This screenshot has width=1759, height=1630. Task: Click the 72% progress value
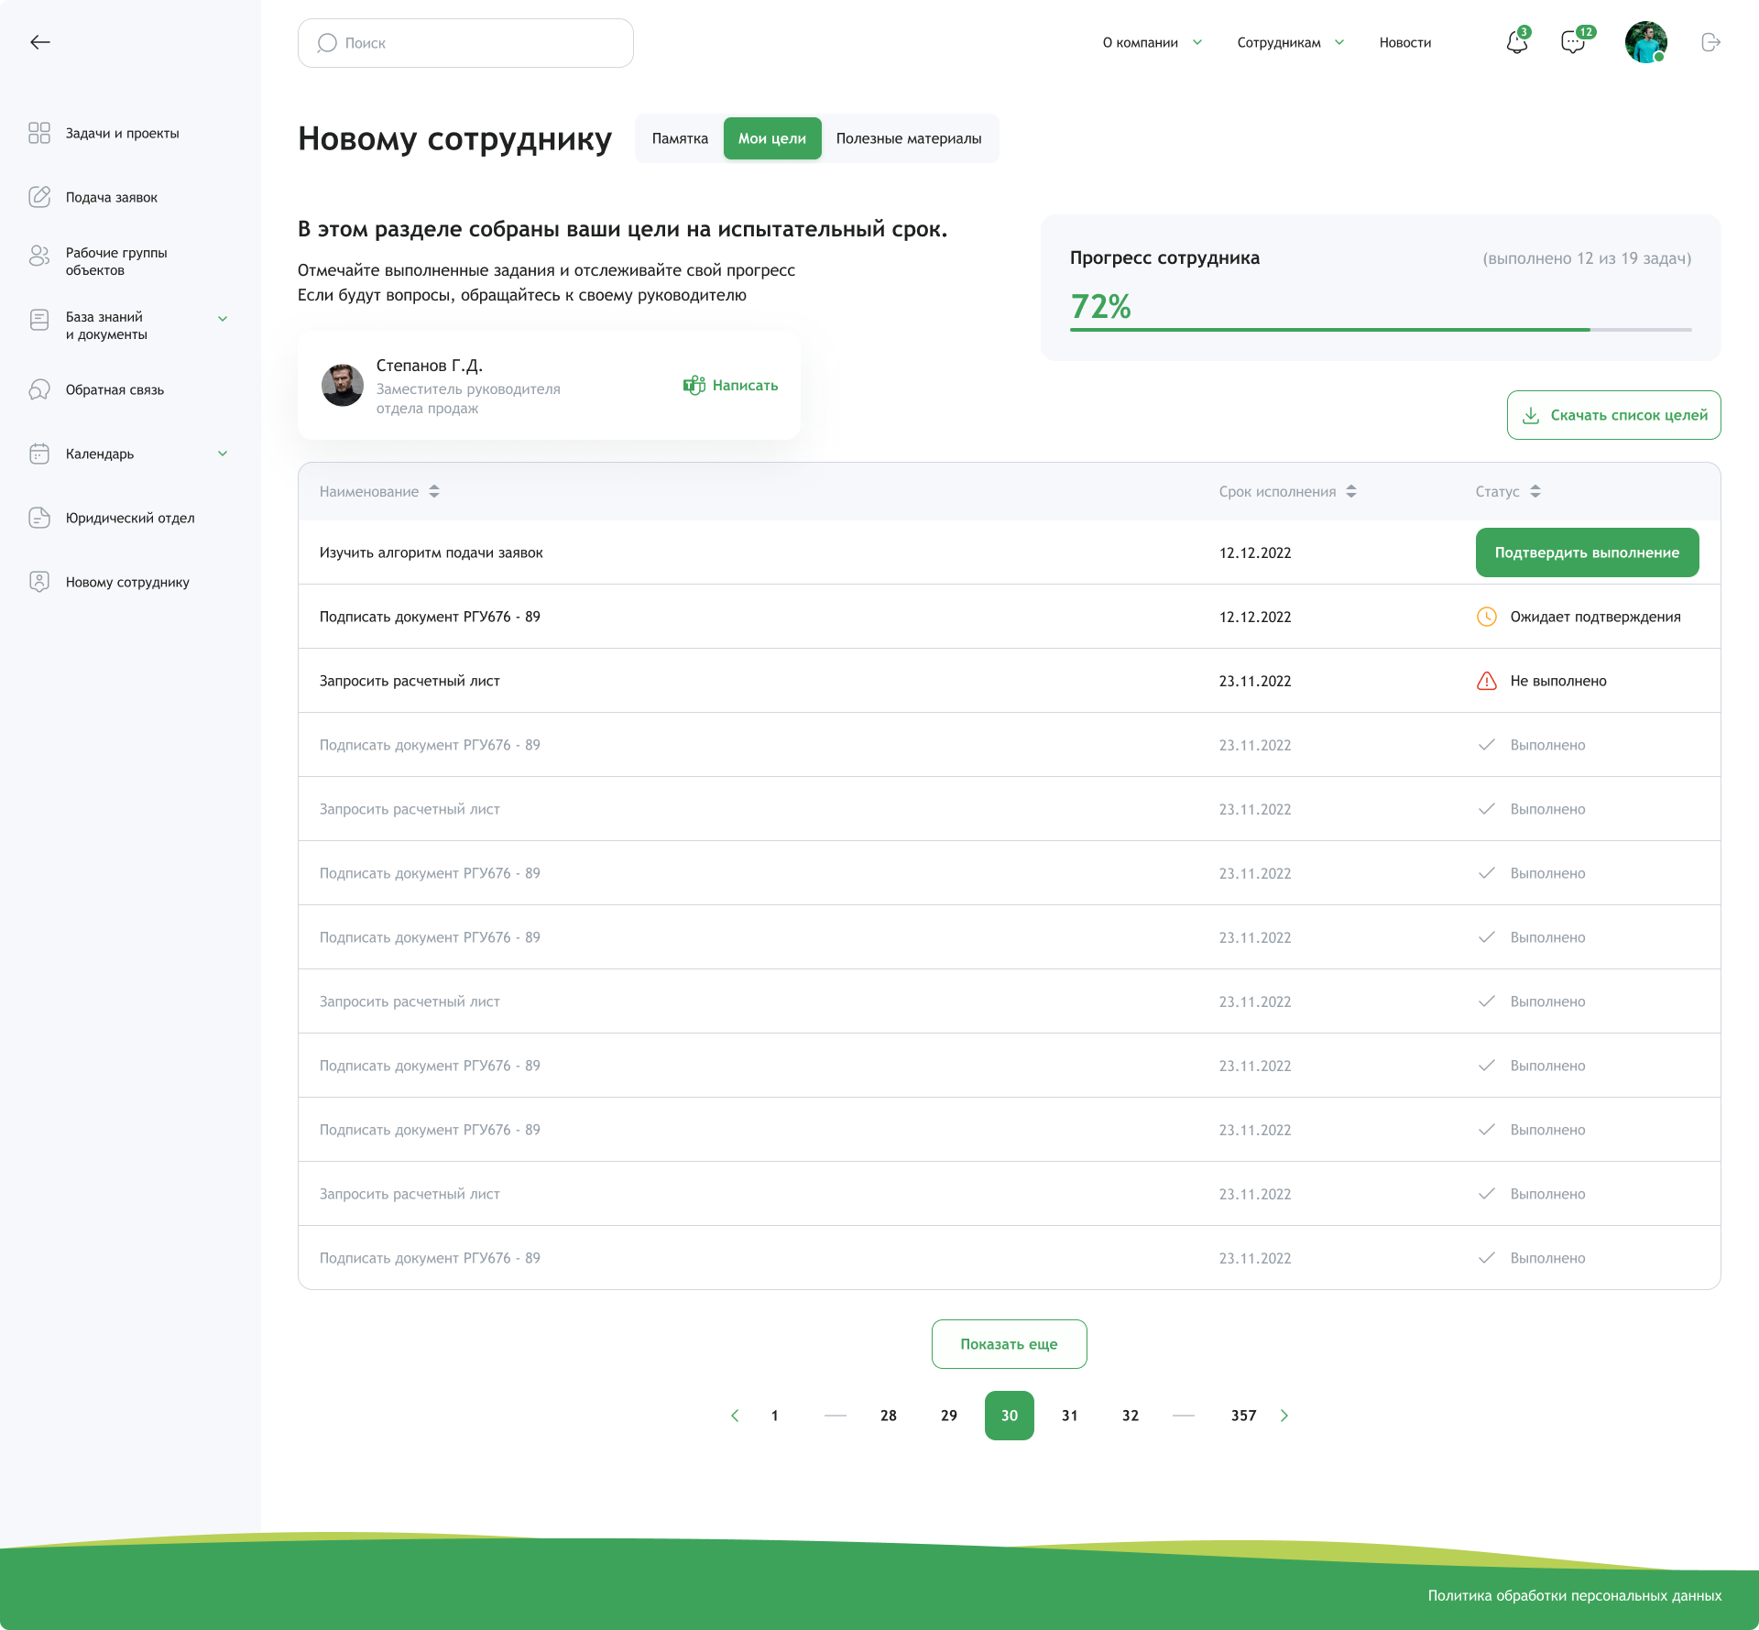pos(1100,306)
